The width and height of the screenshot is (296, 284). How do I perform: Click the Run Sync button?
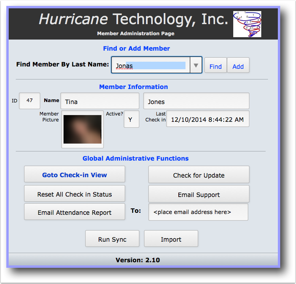tap(112, 239)
